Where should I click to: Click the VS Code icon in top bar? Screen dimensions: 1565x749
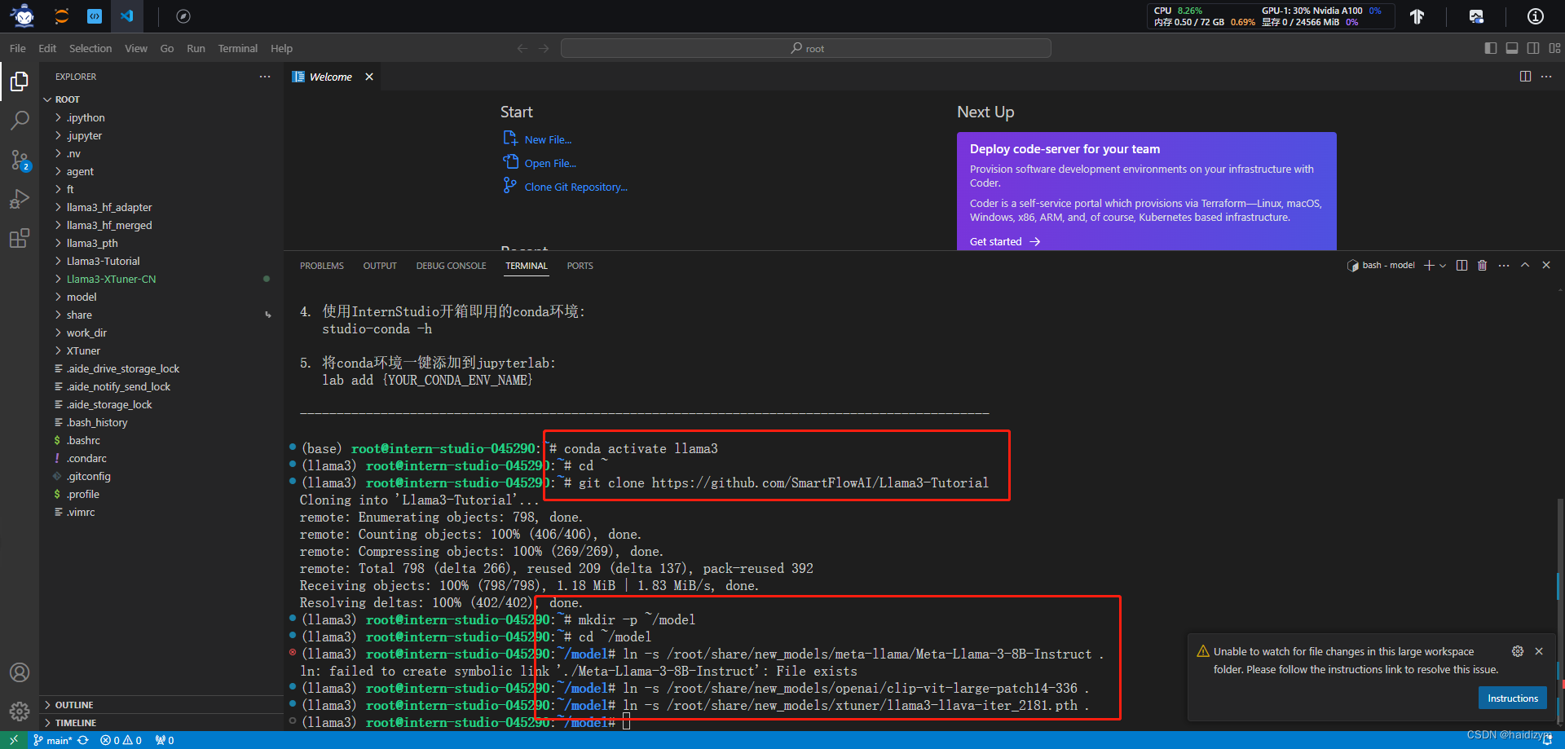coord(126,15)
